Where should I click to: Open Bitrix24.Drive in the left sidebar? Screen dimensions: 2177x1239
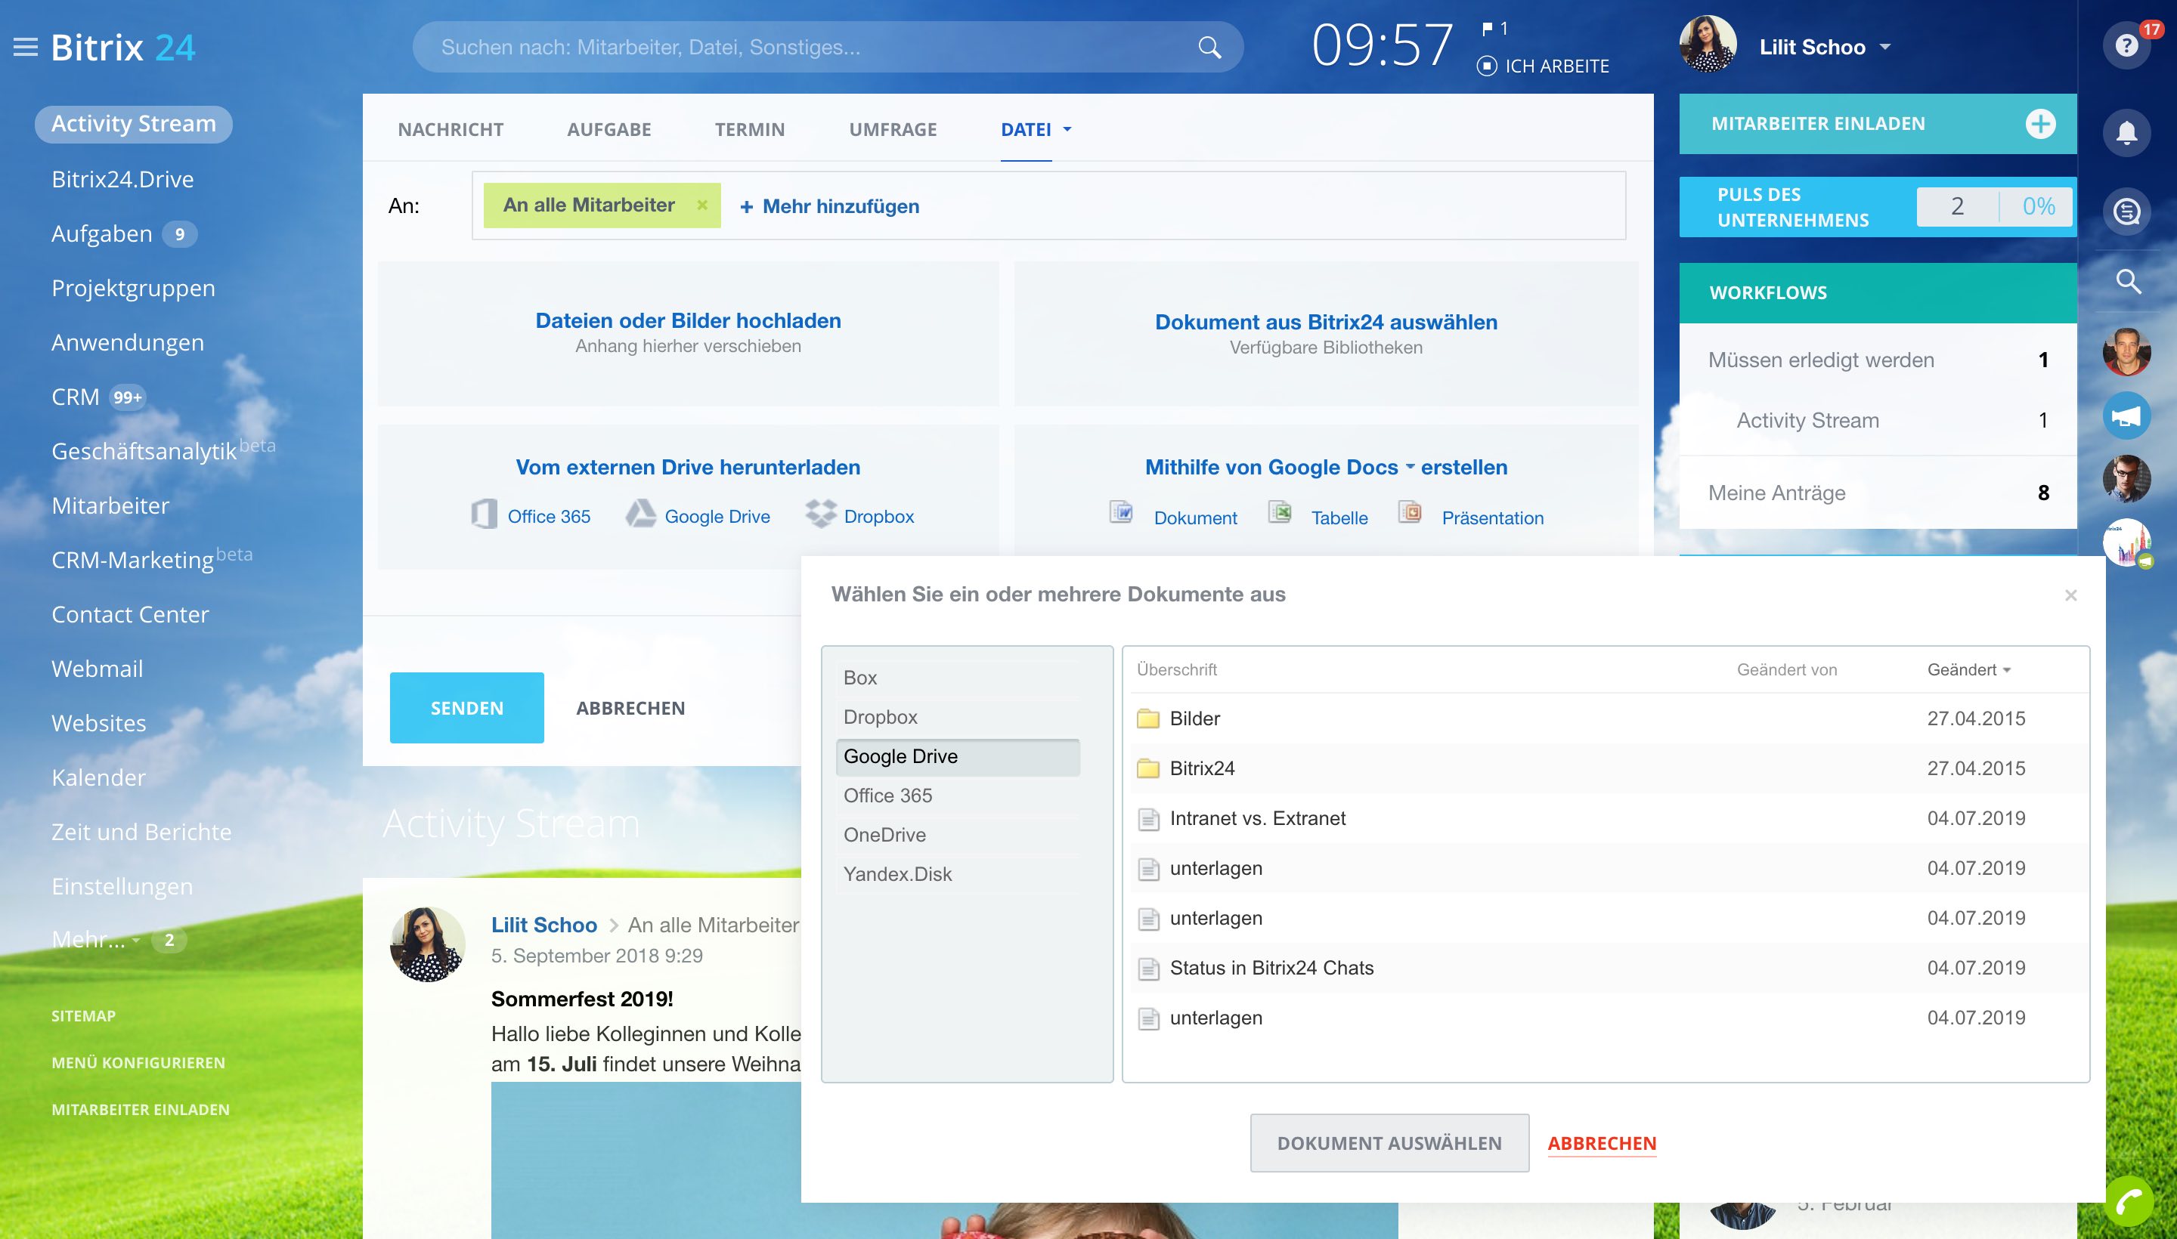pyautogui.click(x=122, y=180)
